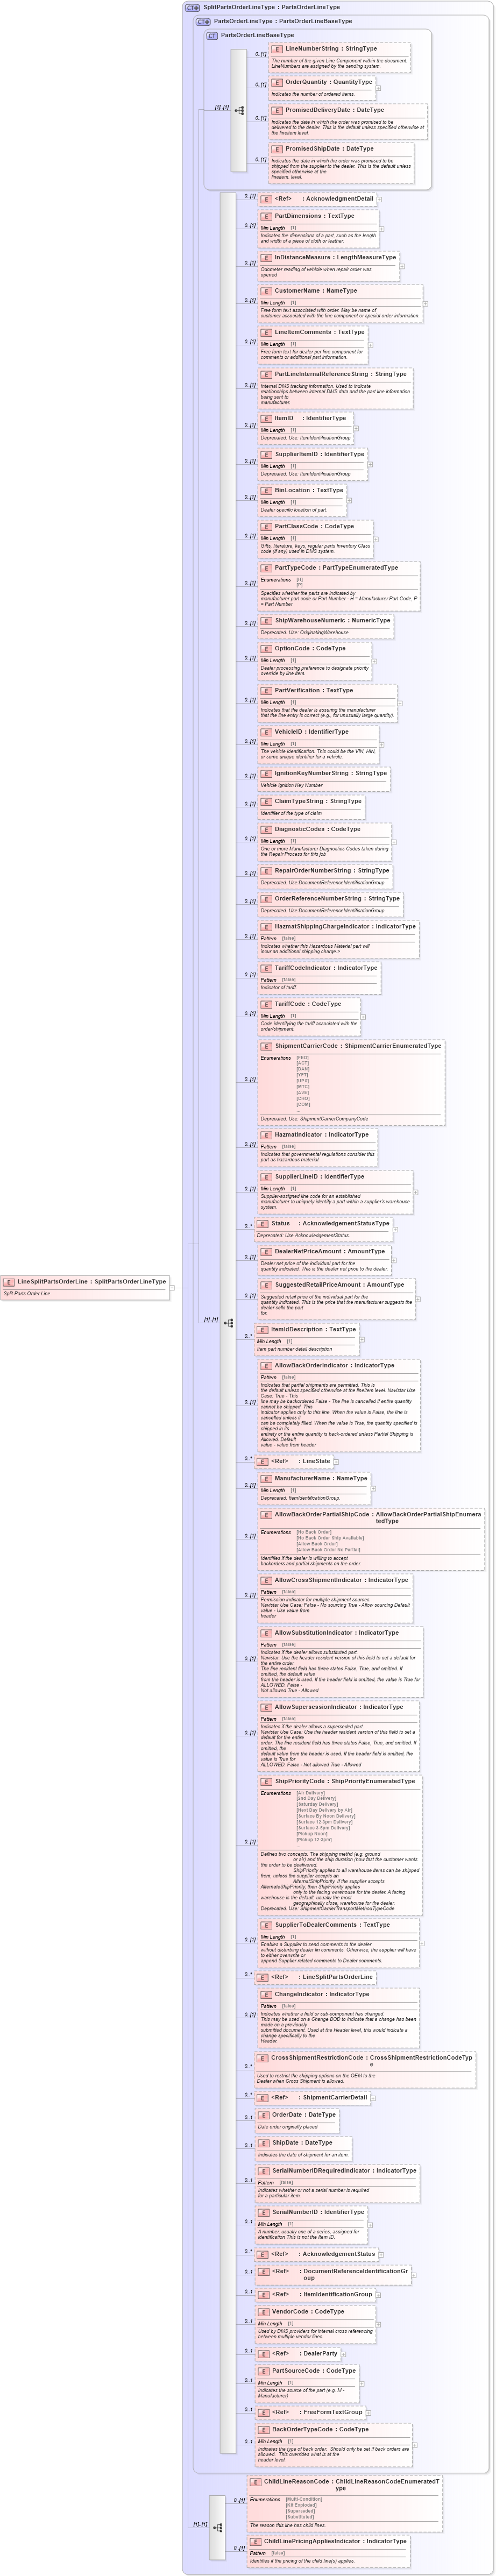
Task: Expand the ItemID element
Action: point(355,428)
